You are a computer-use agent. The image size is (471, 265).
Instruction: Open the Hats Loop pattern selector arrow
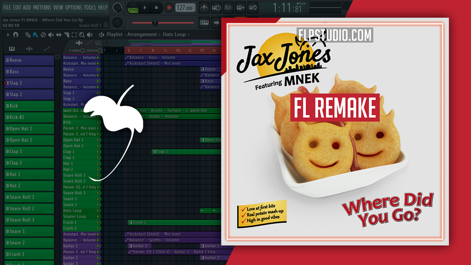[x=188, y=35]
